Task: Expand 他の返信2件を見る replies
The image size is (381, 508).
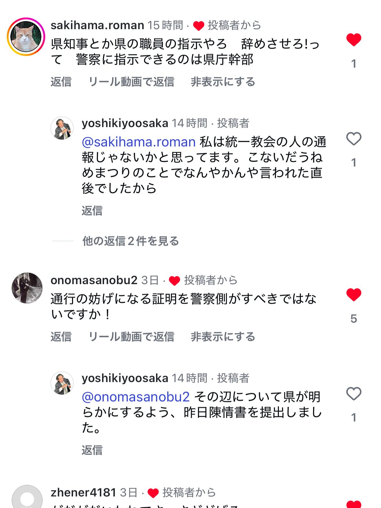Action: [131, 241]
